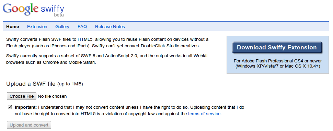Click the bold 'Important:' checkbox label
Screen dimensions: 333x131
coord(26,107)
